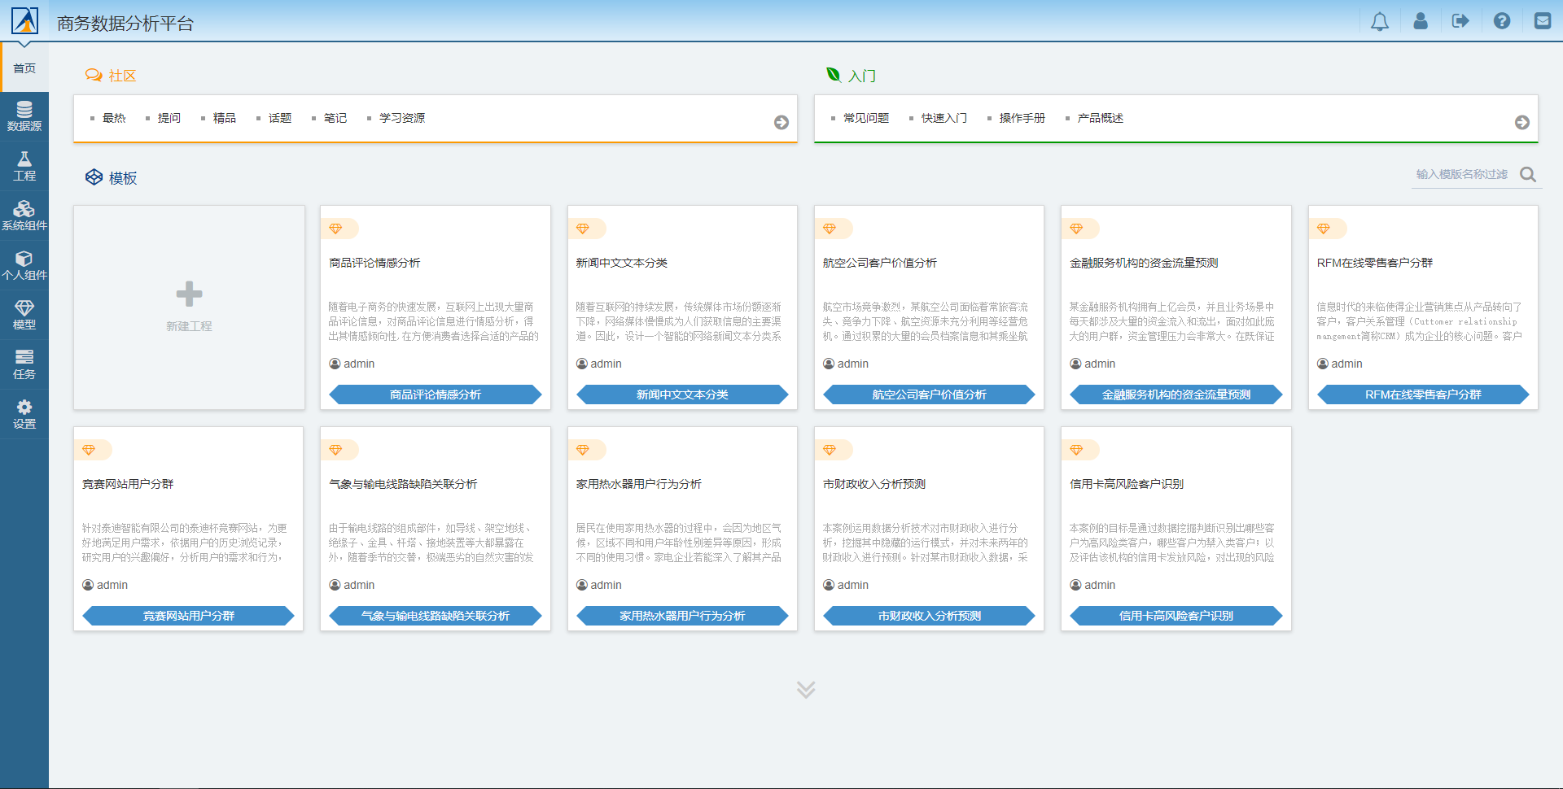Open 产品概述 link
1563x789 pixels.
click(1101, 118)
